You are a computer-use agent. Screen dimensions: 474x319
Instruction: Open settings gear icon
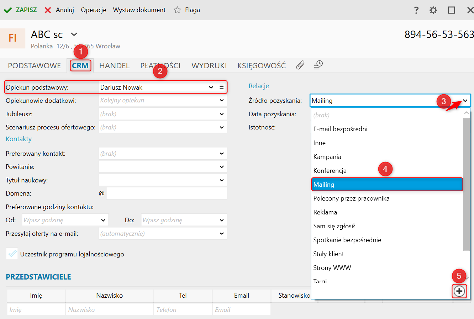click(x=433, y=10)
